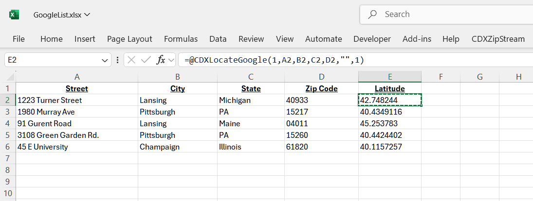Image resolution: width=533 pixels, height=201 pixels.
Task: Open the Page Layout tab
Action: pos(129,39)
